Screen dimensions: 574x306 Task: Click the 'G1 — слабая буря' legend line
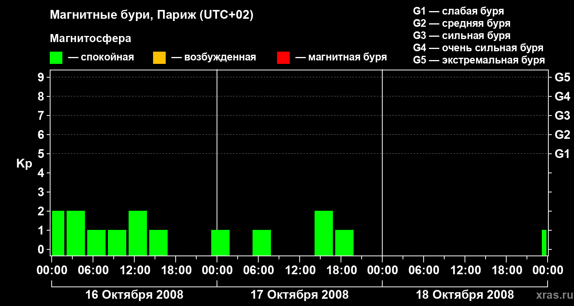(458, 11)
